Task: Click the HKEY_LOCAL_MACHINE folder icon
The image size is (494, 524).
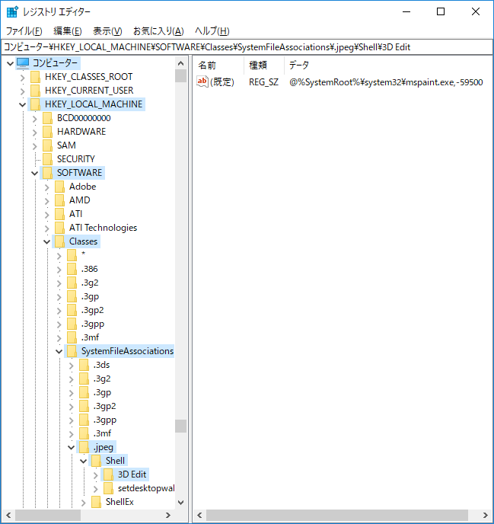Action: click(35, 104)
